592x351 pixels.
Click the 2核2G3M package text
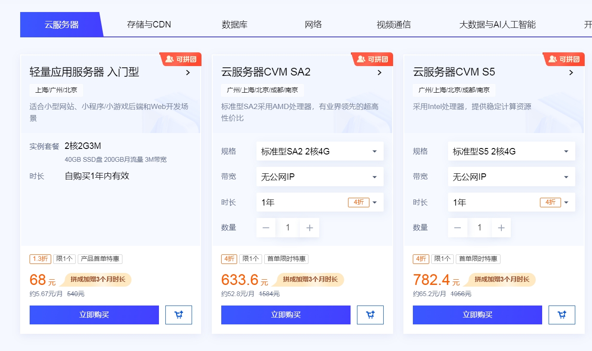tap(83, 146)
